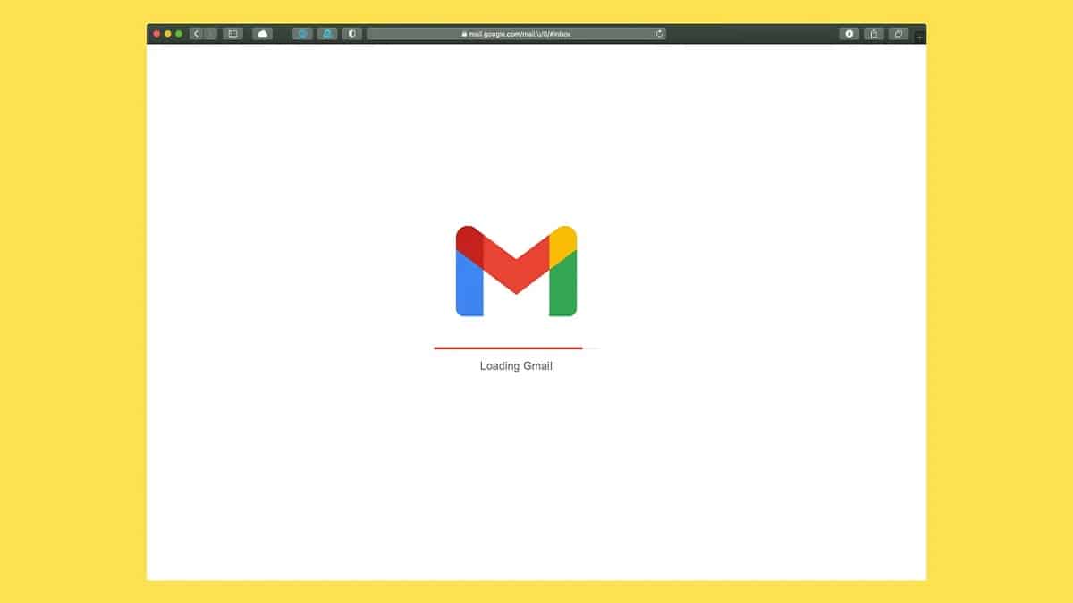This screenshot has width=1073, height=603.
Task: Click the padlock in the address bar
Action: tap(464, 33)
